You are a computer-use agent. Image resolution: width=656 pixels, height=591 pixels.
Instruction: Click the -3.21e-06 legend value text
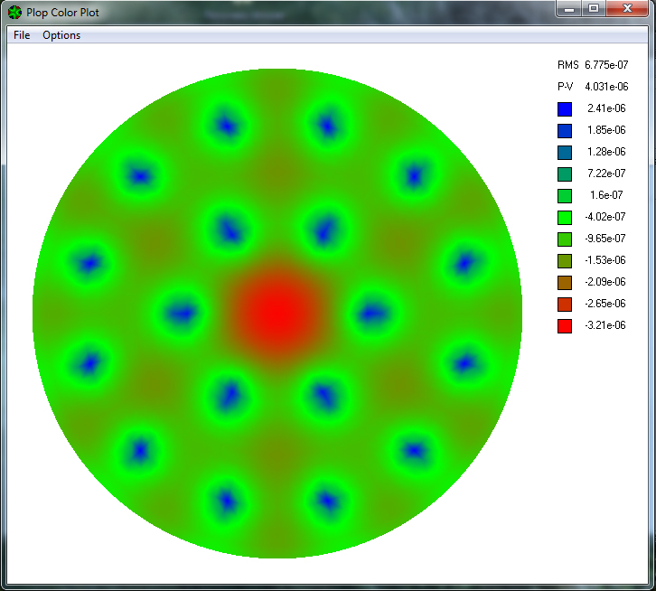(605, 325)
